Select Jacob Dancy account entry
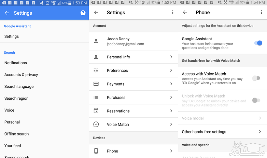 coord(125,41)
